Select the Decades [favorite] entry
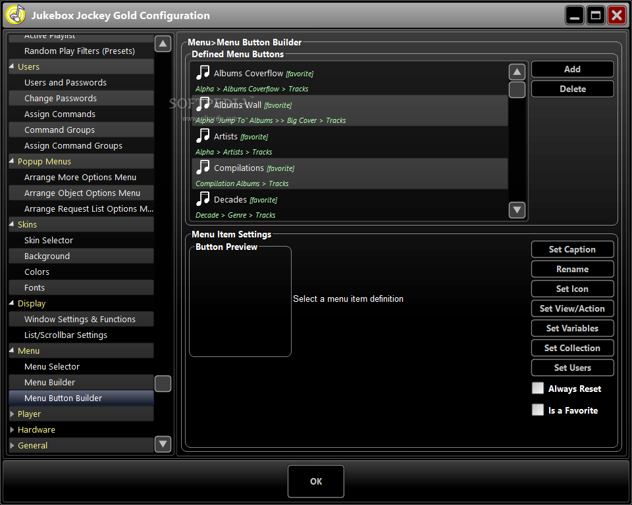This screenshot has height=505, width=632. point(350,205)
